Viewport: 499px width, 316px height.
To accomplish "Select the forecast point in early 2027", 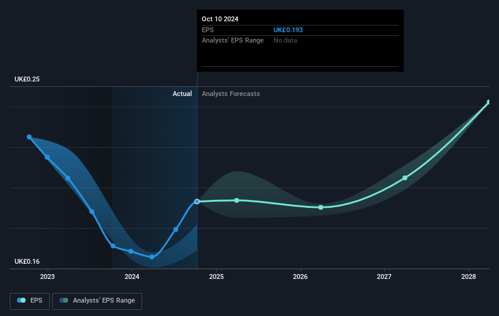I will [405, 178].
